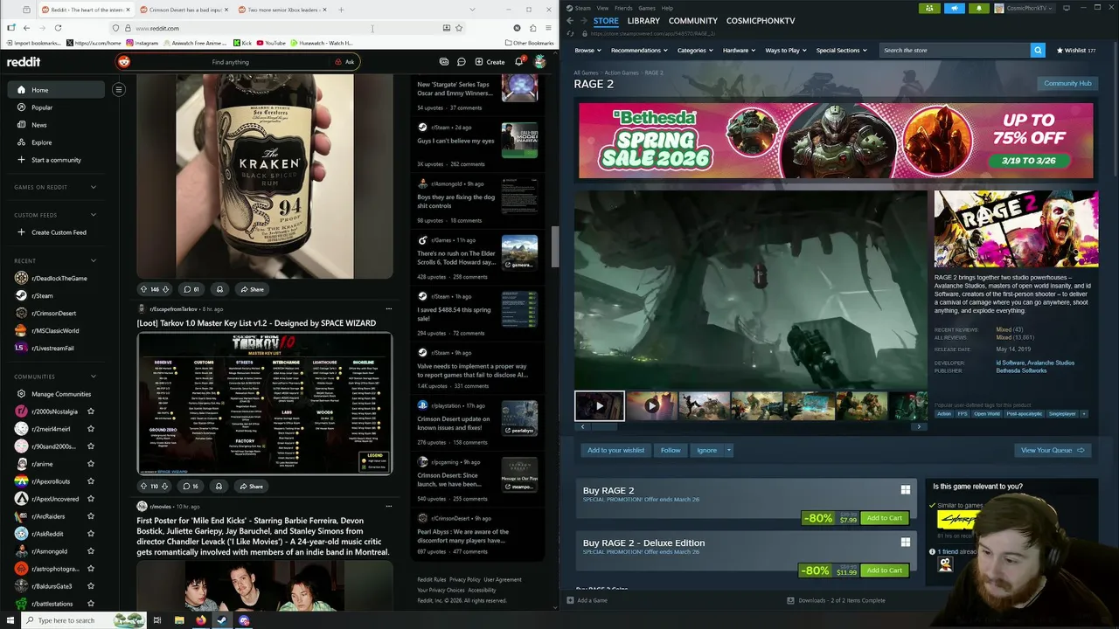
Task: Add RAGE 2 Deluxe Edition to cart
Action: (x=884, y=570)
